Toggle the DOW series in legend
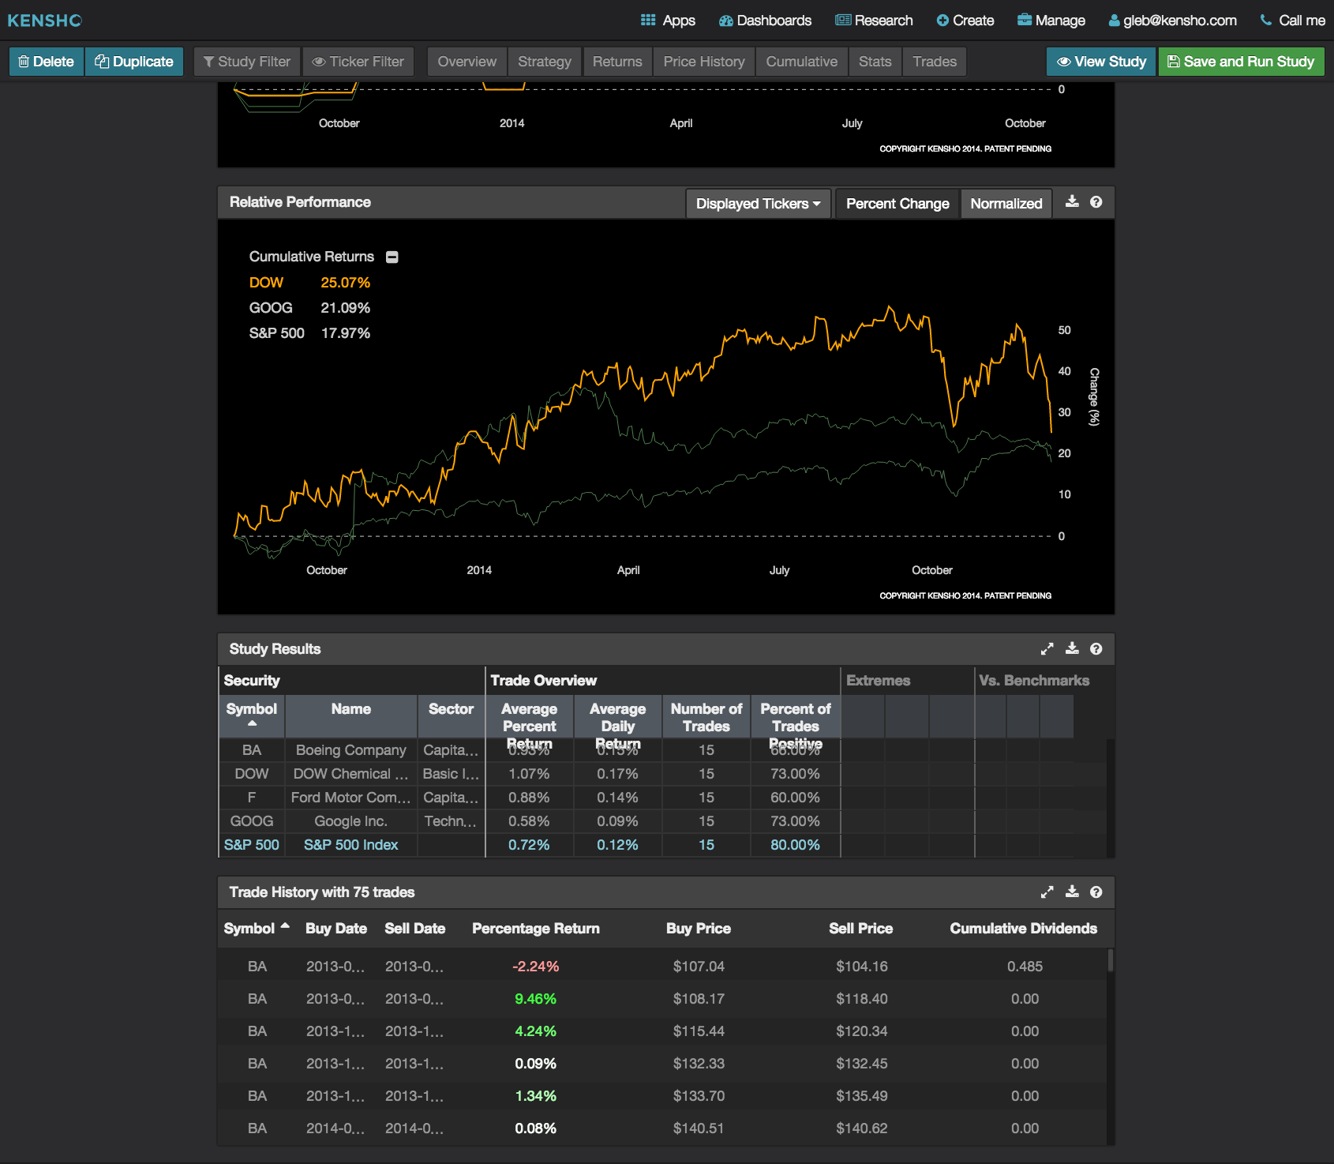This screenshot has height=1164, width=1334. pos(309,283)
